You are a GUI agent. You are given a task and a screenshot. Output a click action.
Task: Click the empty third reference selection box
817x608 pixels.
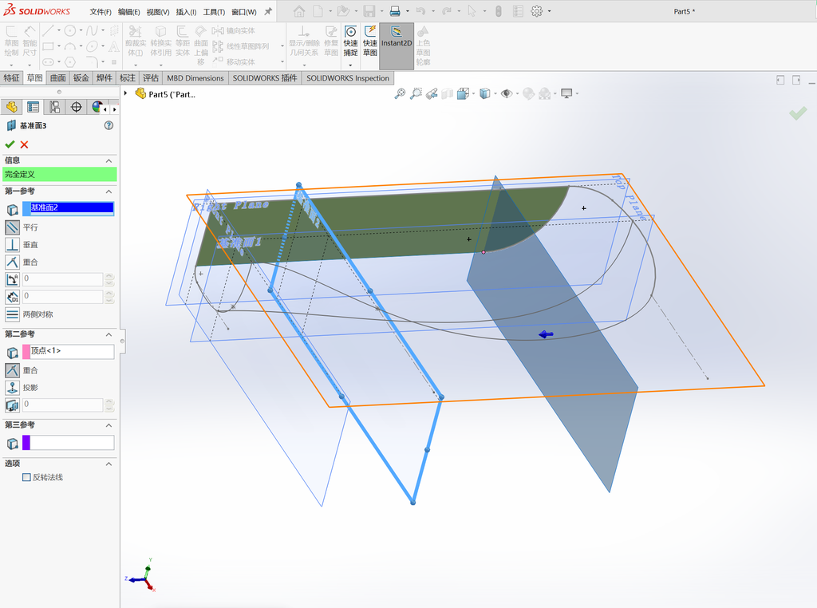coord(69,443)
